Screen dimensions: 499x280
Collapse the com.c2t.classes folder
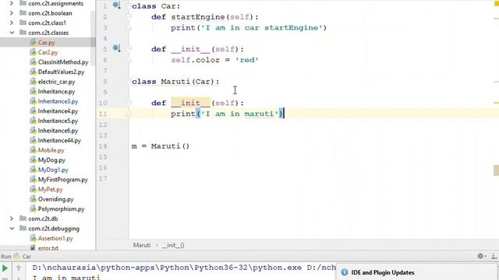pyautogui.click(x=12, y=33)
